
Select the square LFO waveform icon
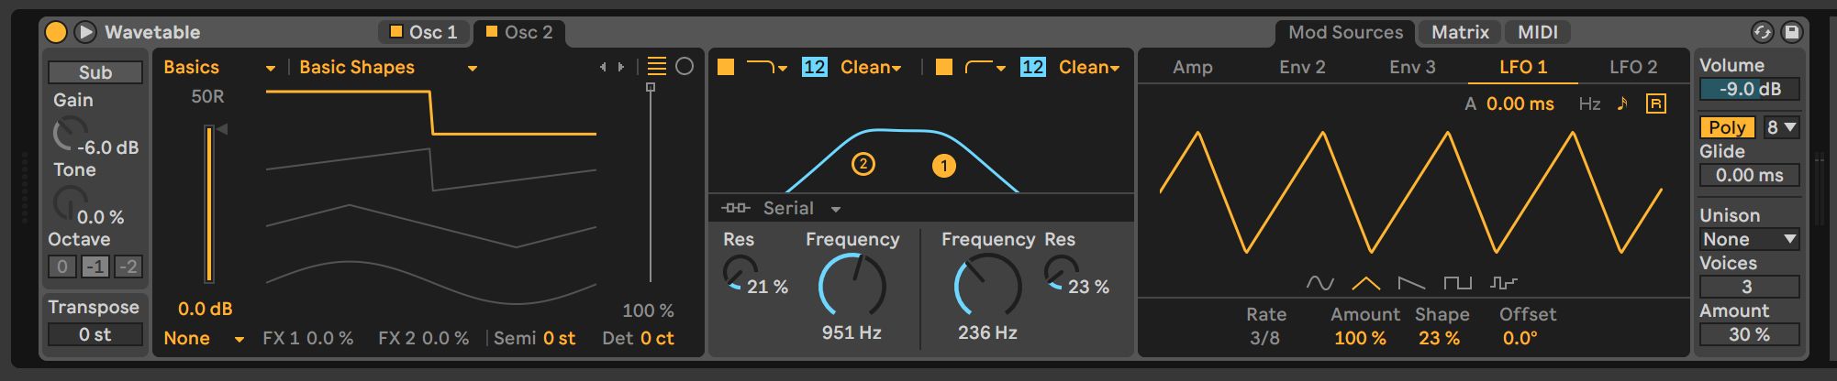1457,283
